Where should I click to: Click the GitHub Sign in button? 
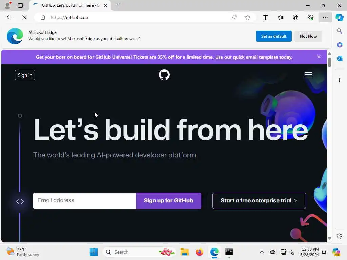[25, 75]
